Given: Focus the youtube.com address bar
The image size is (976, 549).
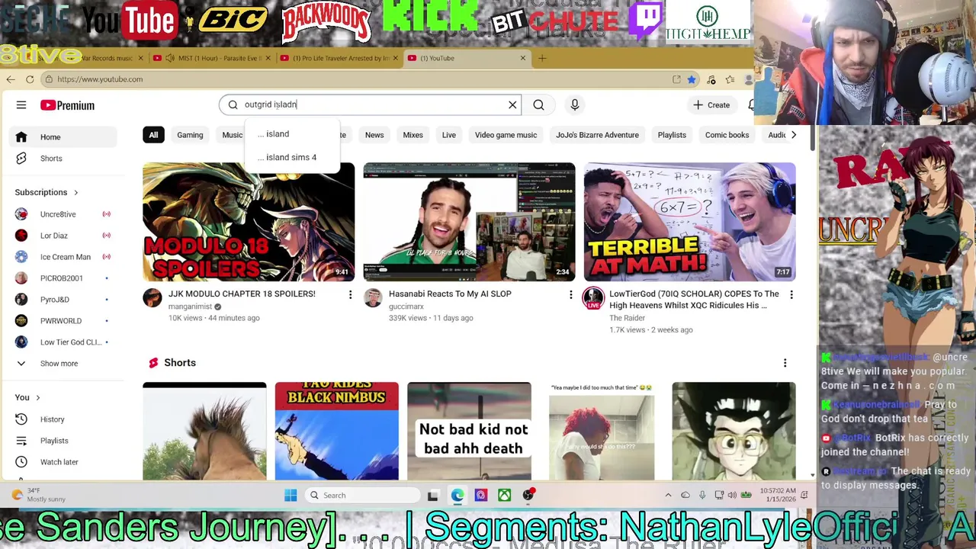Looking at the screenshot, I should (358, 79).
